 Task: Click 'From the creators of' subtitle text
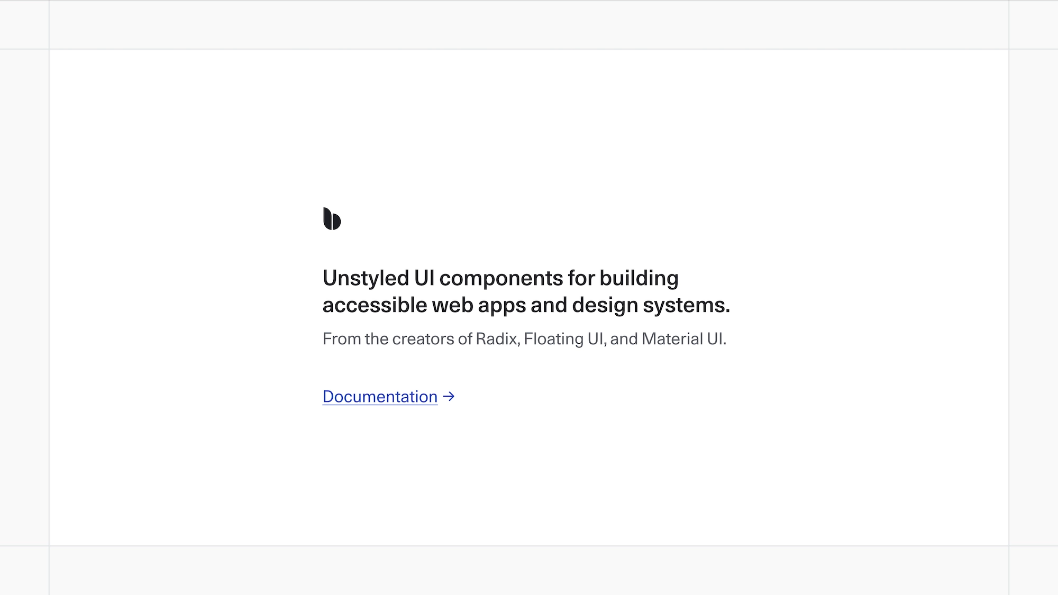tap(397, 338)
